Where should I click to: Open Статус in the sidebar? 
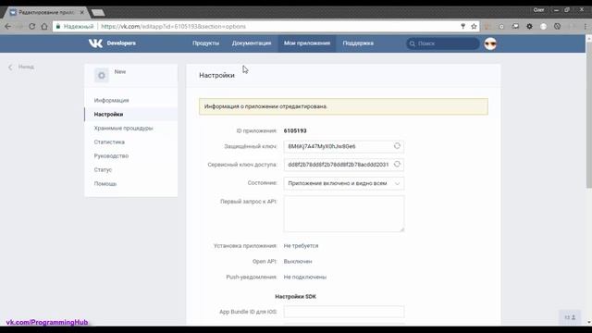pyautogui.click(x=131, y=170)
